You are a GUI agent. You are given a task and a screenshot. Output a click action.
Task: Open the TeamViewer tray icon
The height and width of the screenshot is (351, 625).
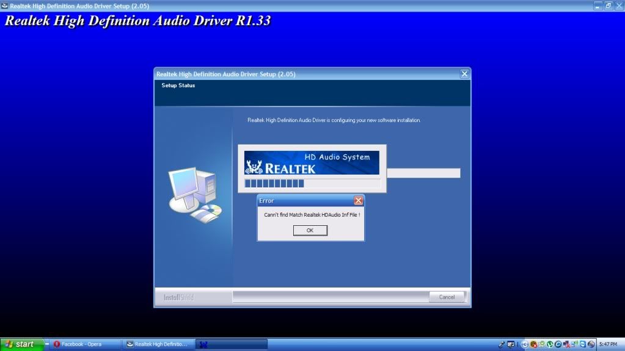click(x=583, y=344)
